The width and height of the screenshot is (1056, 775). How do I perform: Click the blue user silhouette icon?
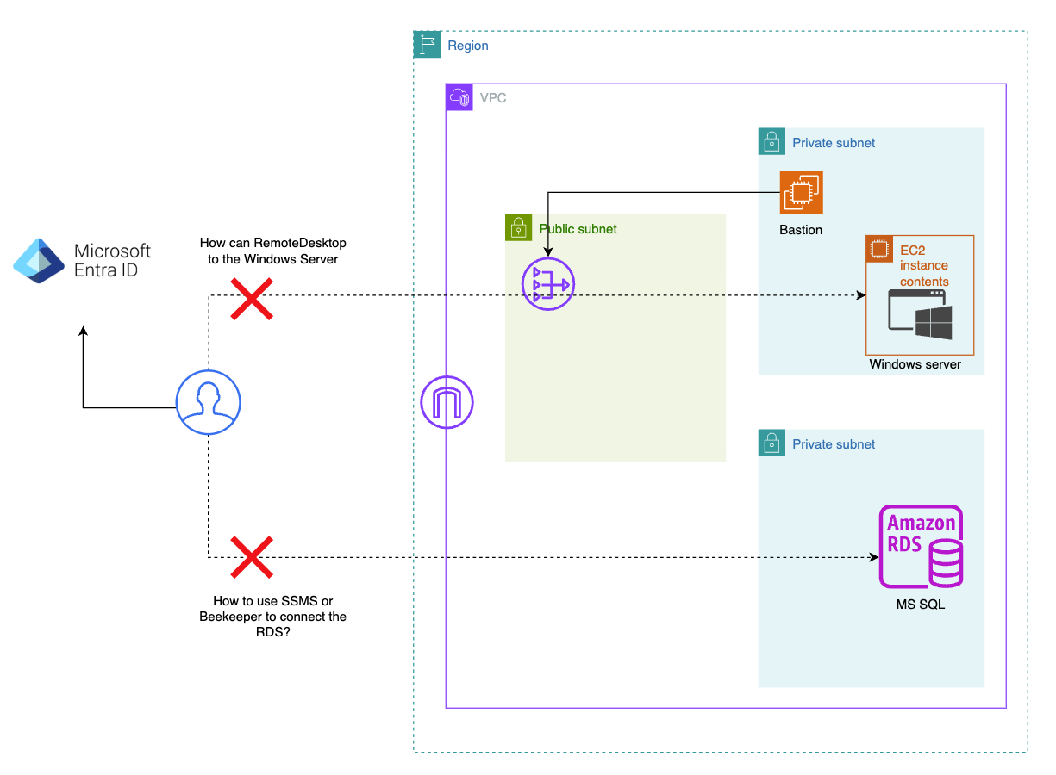click(209, 401)
